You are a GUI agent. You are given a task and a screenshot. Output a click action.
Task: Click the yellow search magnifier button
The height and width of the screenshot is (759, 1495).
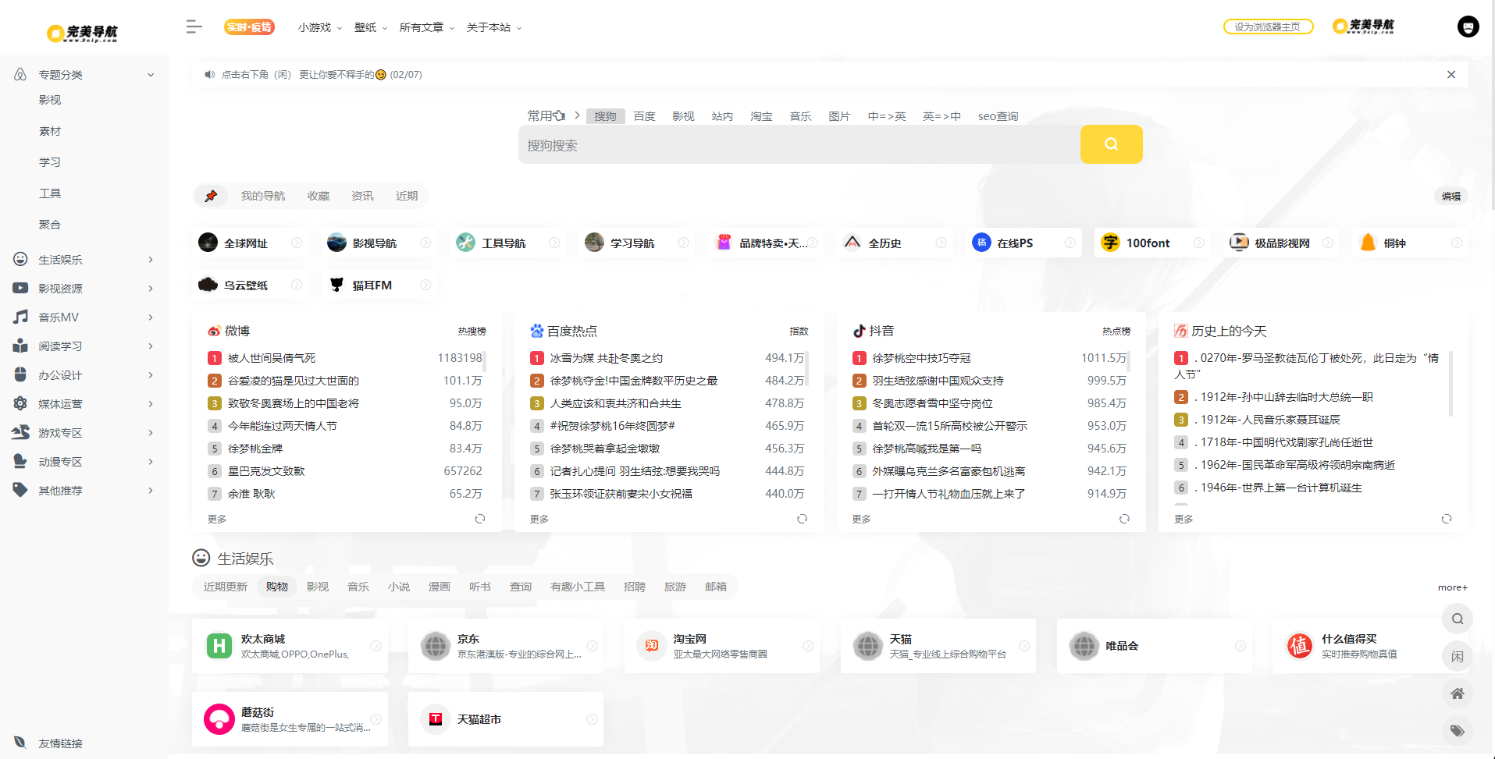[x=1111, y=144]
